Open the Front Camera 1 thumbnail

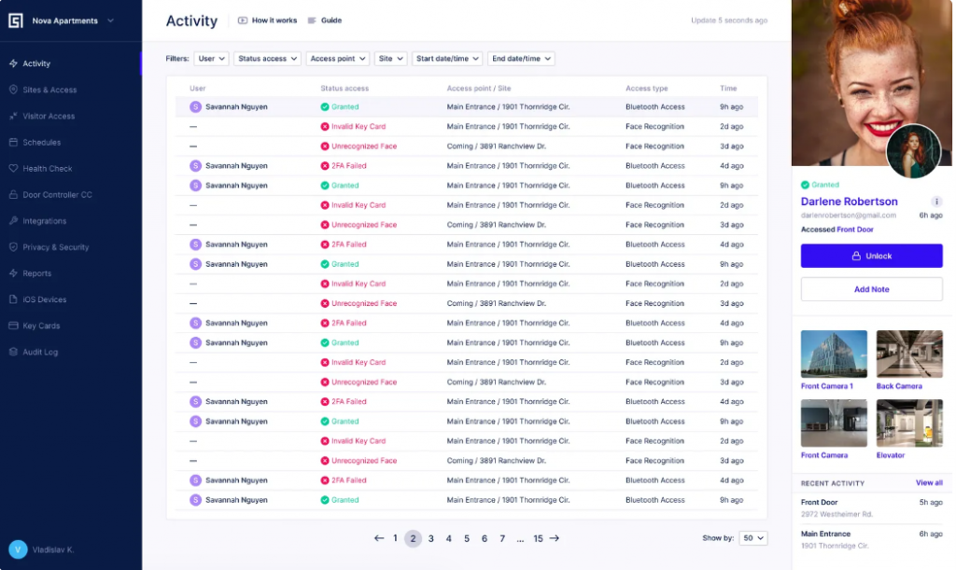[834, 355]
